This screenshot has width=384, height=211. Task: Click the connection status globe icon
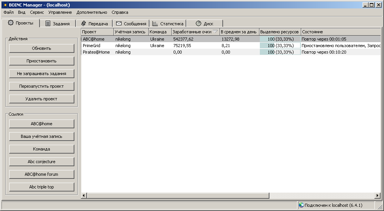click(x=301, y=205)
